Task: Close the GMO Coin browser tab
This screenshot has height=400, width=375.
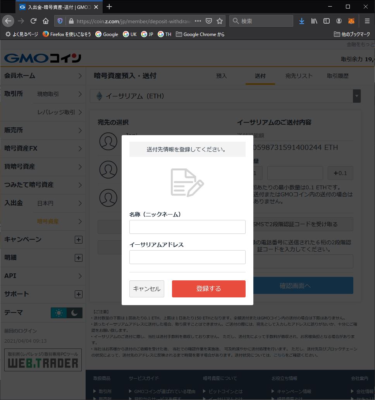Action: [96, 7]
